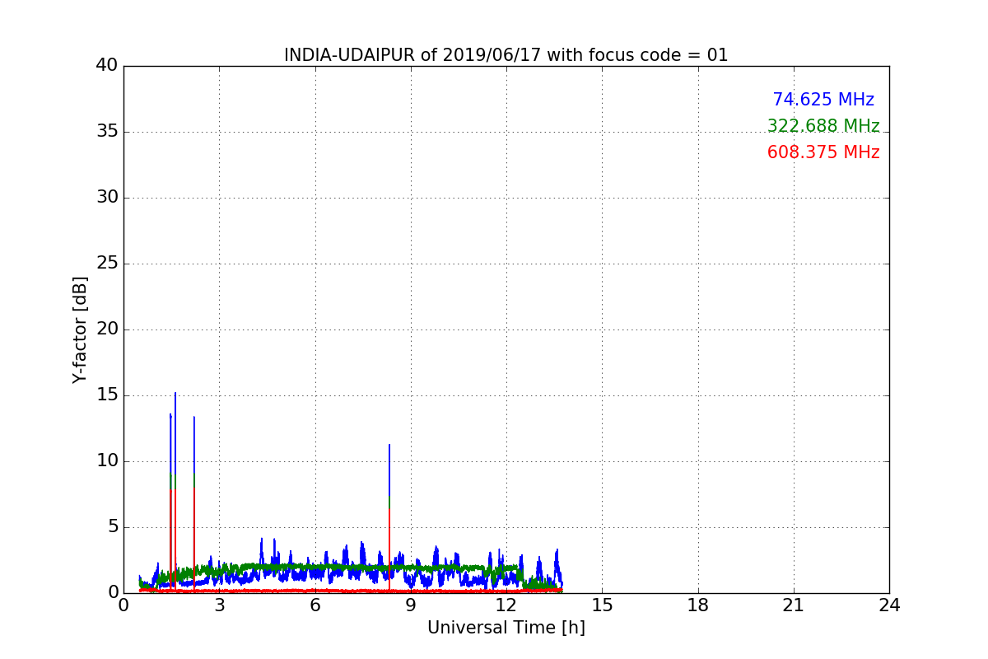This screenshot has height=659, width=988.
Task: Click the Y-factor [dB] axis label
Action: (80, 329)
